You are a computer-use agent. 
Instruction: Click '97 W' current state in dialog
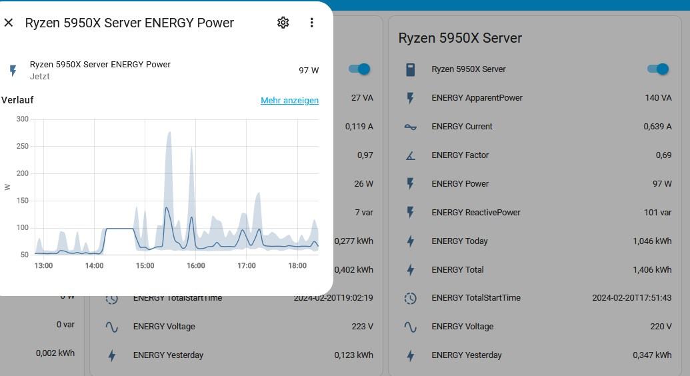(x=309, y=71)
